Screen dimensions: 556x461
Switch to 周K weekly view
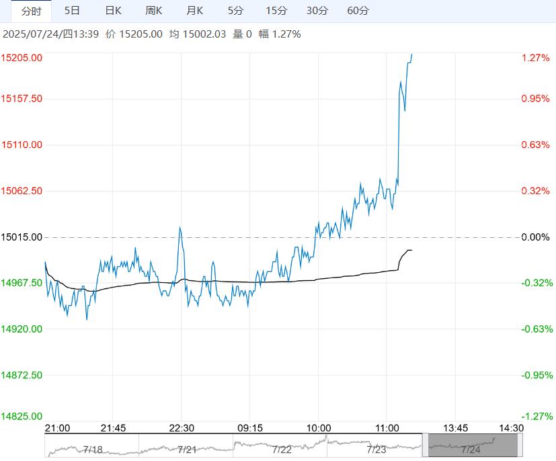[154, 11]
